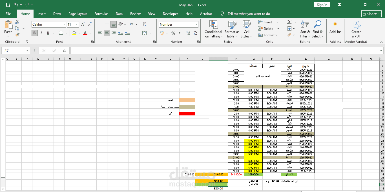Image resolution: width=385 pixels, height=192 pixels.
Task: Toggle Italic formatting
Action: click(x=41, y=33)
